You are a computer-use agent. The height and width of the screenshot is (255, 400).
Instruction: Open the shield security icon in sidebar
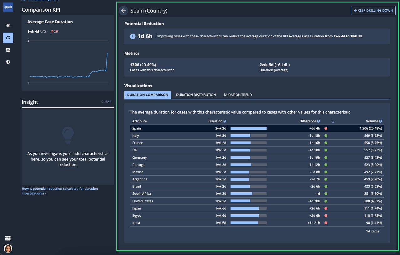tap(8, 62)
